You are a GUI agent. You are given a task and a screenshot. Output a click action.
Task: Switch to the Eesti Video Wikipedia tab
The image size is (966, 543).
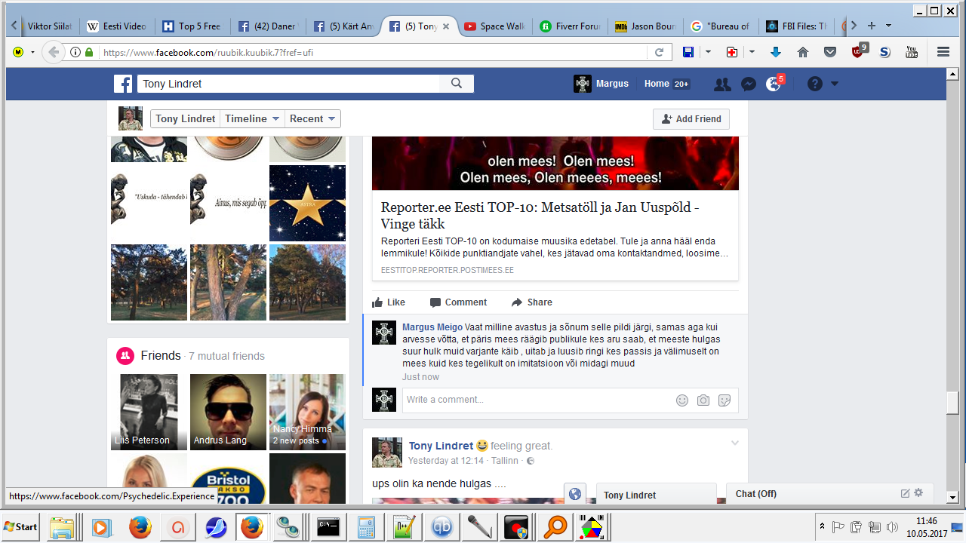point(116,26)
